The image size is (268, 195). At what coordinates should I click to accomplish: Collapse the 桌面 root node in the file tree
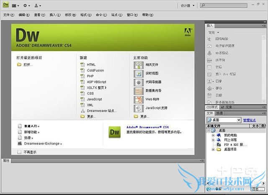(209, 130)
